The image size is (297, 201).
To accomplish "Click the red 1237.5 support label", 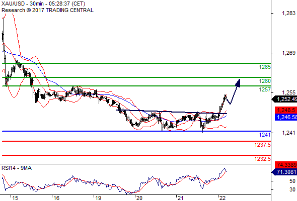I will pyautogui.click(x=263, y=145).
